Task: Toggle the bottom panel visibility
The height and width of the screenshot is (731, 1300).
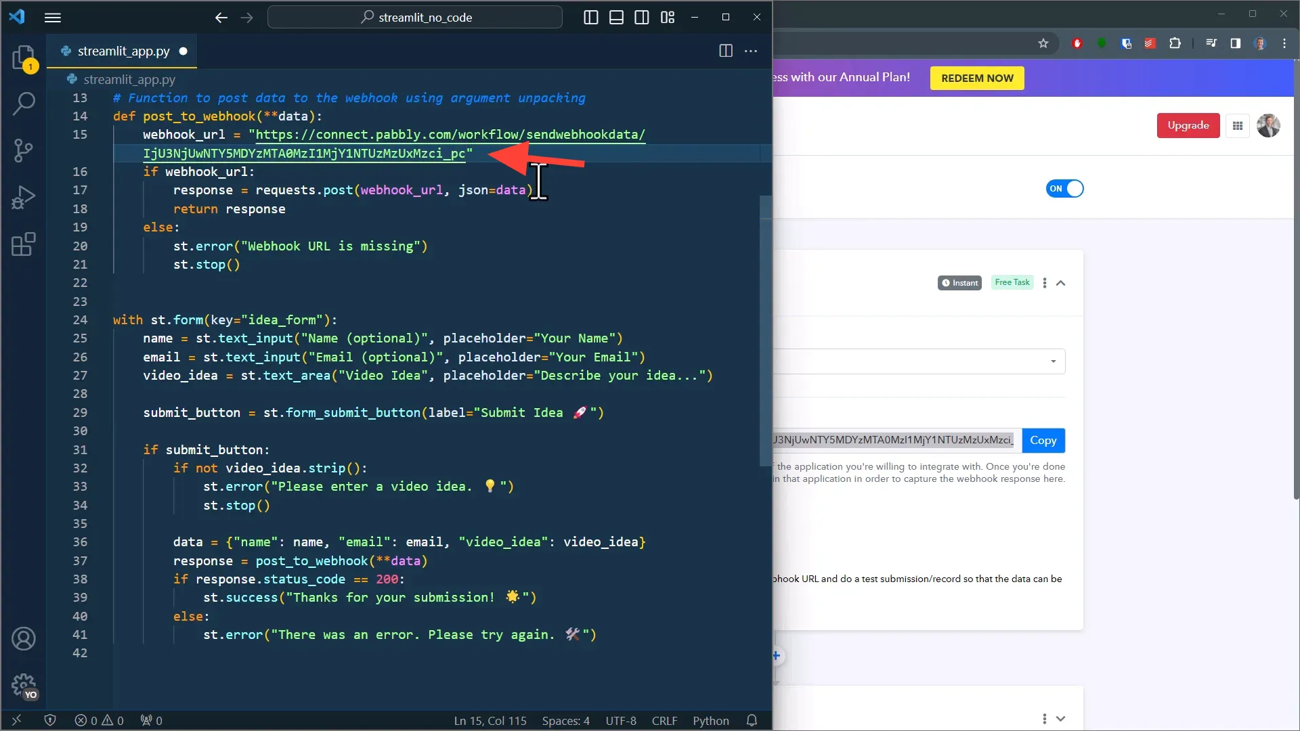Action: pos(616,17)
